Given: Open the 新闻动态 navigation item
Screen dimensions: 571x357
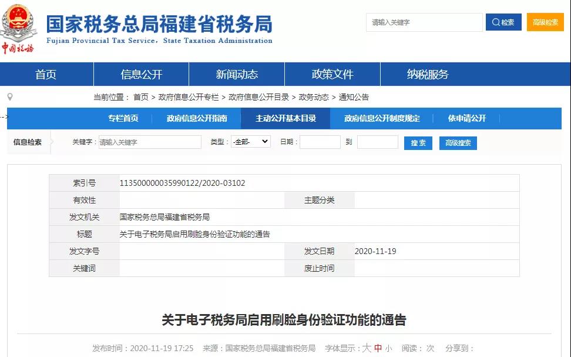Looking at the screenshot, I should 237,74.
